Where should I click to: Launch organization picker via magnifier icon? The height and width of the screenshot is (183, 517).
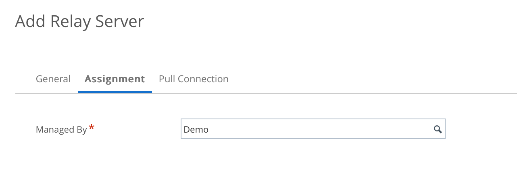[438, 129]
